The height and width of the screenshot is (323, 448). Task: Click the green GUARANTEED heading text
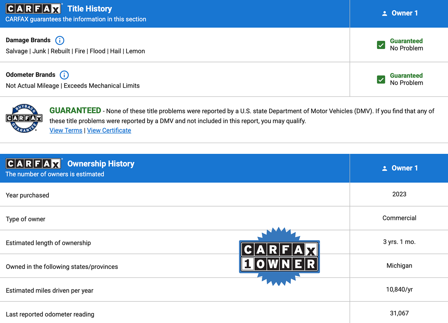[x=75, y=110]
